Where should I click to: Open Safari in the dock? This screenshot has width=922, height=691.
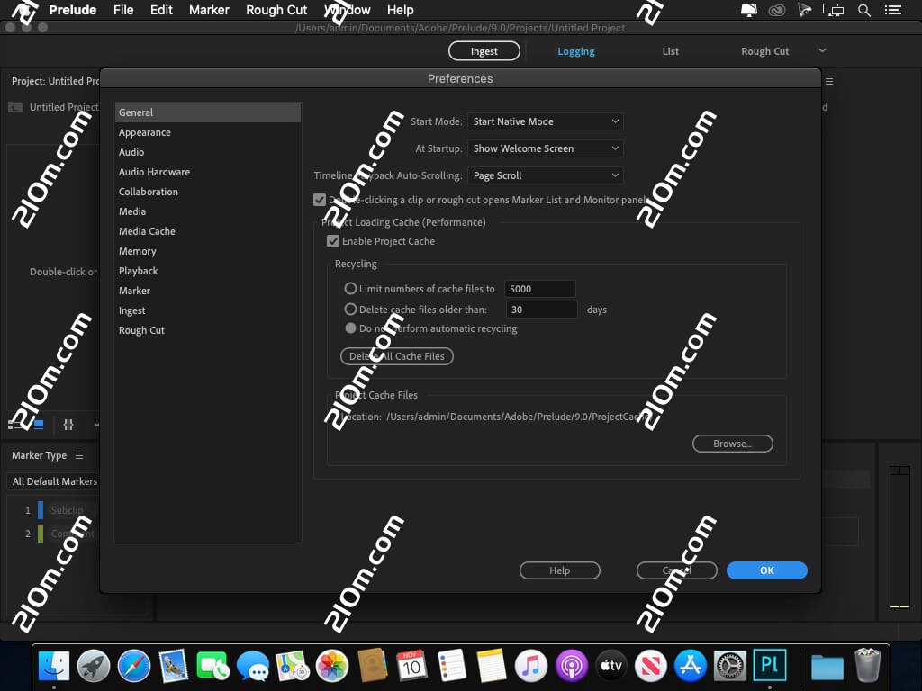(133, 666)
